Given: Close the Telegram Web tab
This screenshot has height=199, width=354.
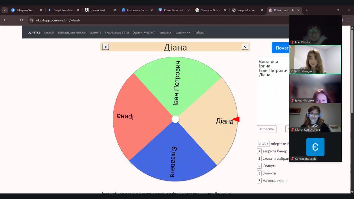Looking at the screenshot, I should [41, 10].
